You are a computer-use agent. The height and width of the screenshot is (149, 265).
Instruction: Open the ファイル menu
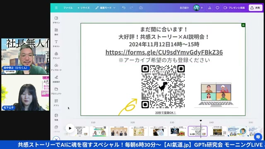click(68, 8)
